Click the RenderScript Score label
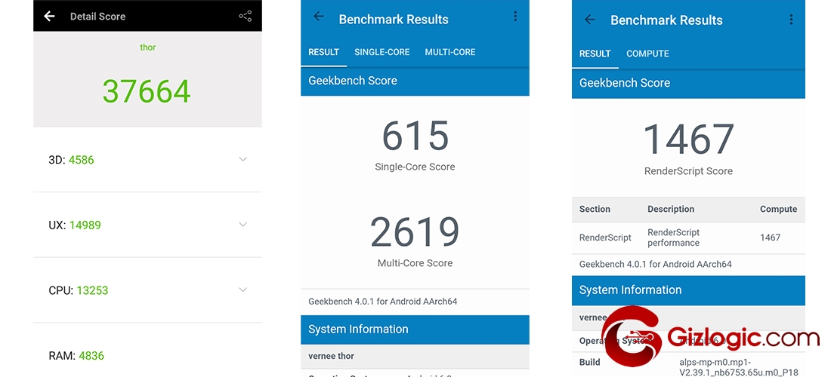 click(x=688, y=171)
